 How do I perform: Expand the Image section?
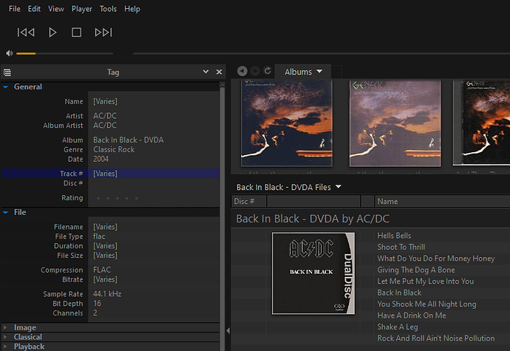pos(5,327)
